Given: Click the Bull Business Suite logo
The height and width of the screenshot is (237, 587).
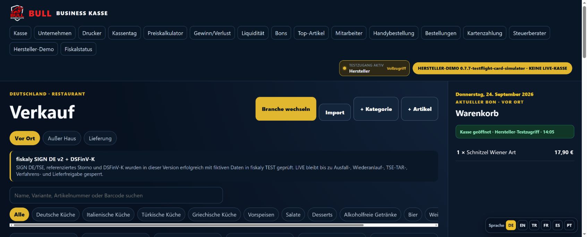Looking at the screenshot, I should tap(17, 13).
